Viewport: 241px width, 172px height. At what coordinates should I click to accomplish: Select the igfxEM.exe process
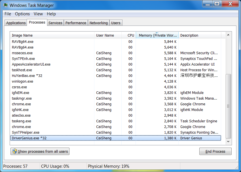[x=116, y=93]
